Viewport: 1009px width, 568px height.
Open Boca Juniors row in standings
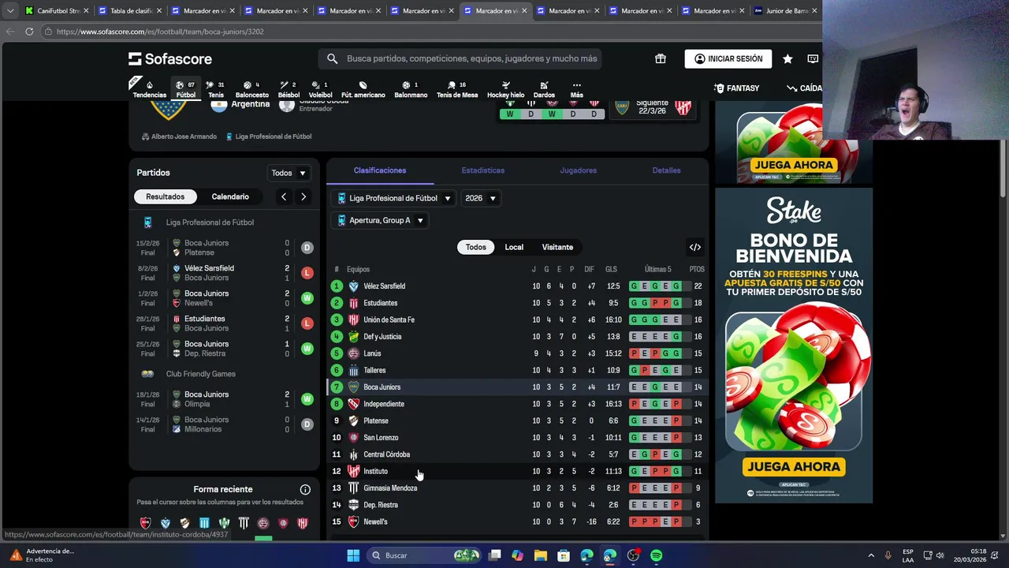coord(517,387)
